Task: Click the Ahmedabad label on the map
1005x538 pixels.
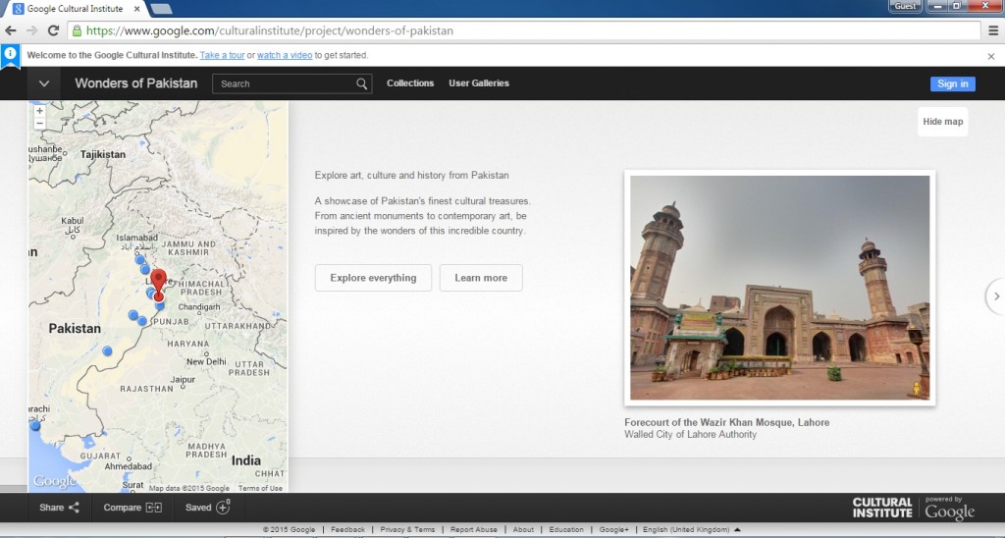Action: click(x=129, y=466)
